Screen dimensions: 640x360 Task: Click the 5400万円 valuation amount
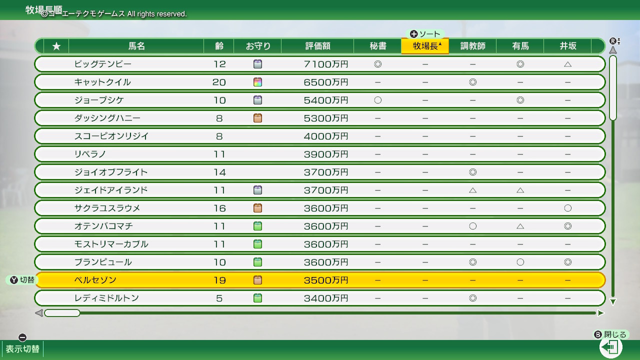pyautogui.click(x=326, y=100)
